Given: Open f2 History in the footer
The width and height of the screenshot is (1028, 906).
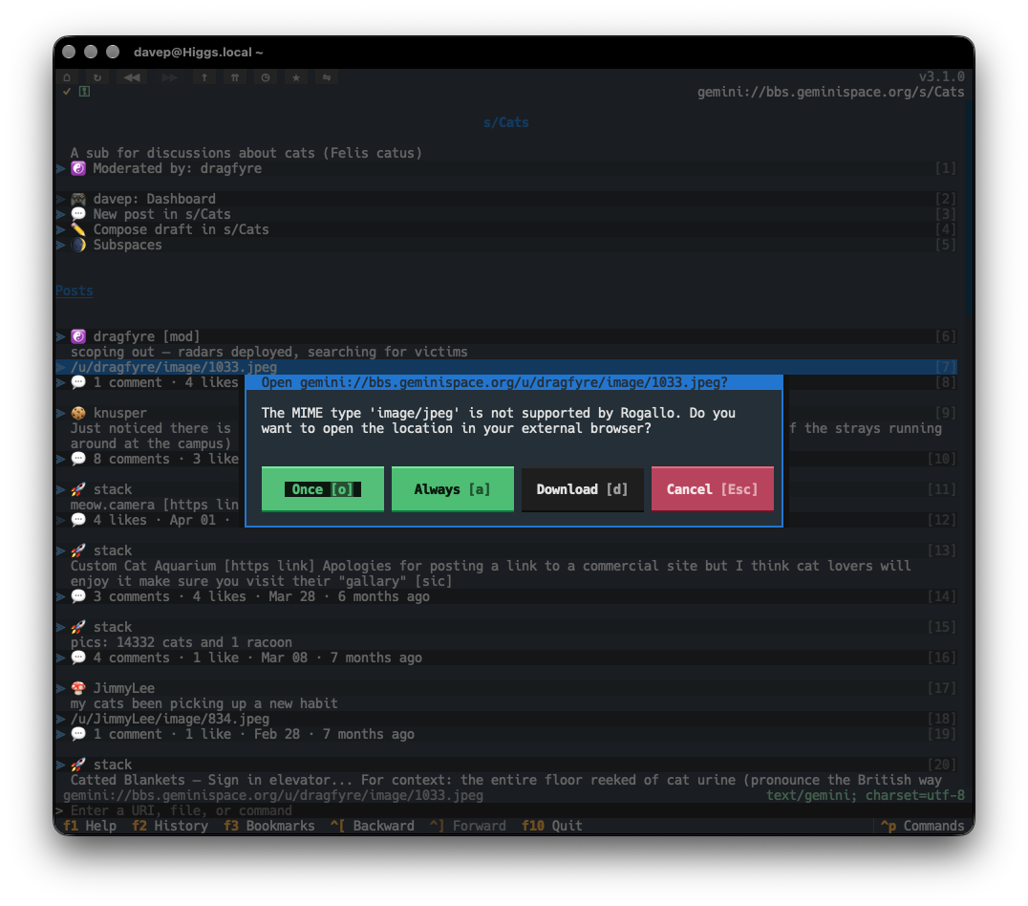Looking at the screenshot, I should 170,826.
